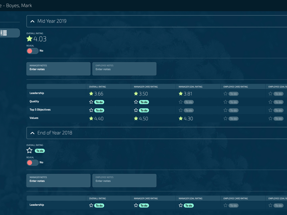Click the list view icon in sidebar
The width and height of the screenshot is (287, 215).
[4, 33]
